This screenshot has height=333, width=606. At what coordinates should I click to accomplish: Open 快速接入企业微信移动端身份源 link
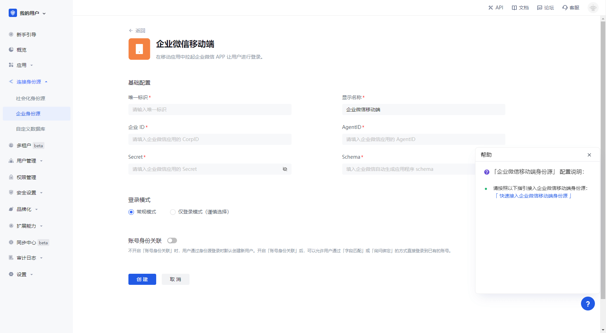tap(533, 196)
